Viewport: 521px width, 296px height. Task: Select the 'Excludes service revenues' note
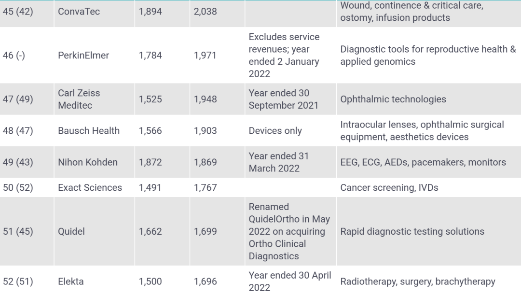pos(284,55)
